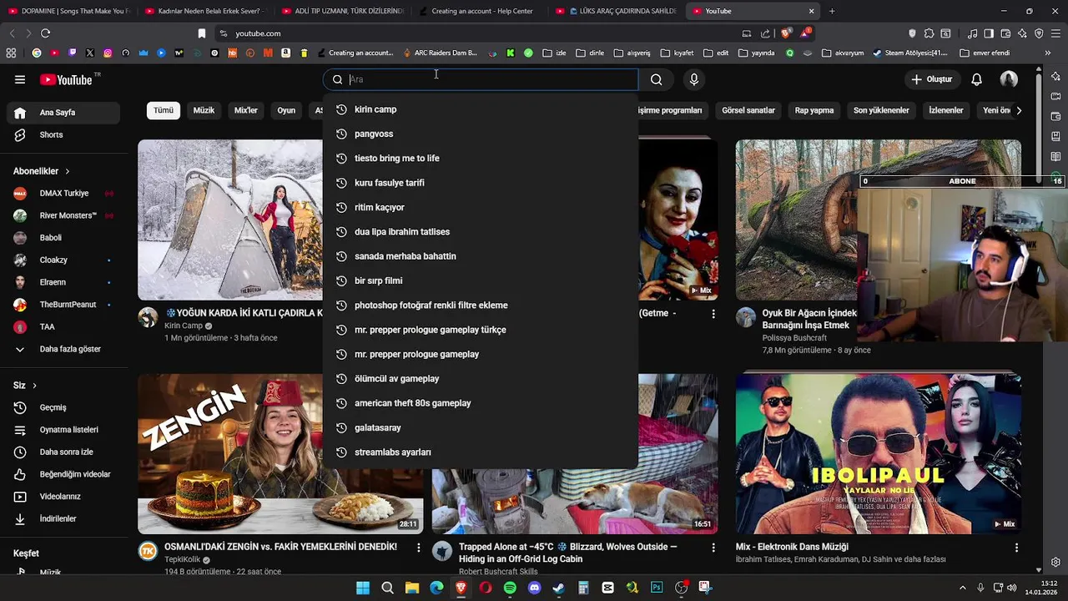Open Geçmiş watch history

63,407
